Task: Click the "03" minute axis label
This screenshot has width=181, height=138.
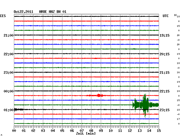Action: click(43, 130)
